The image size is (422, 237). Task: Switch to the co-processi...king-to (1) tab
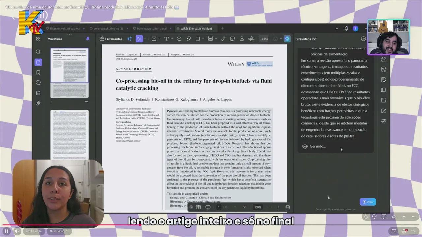(106, 29)
